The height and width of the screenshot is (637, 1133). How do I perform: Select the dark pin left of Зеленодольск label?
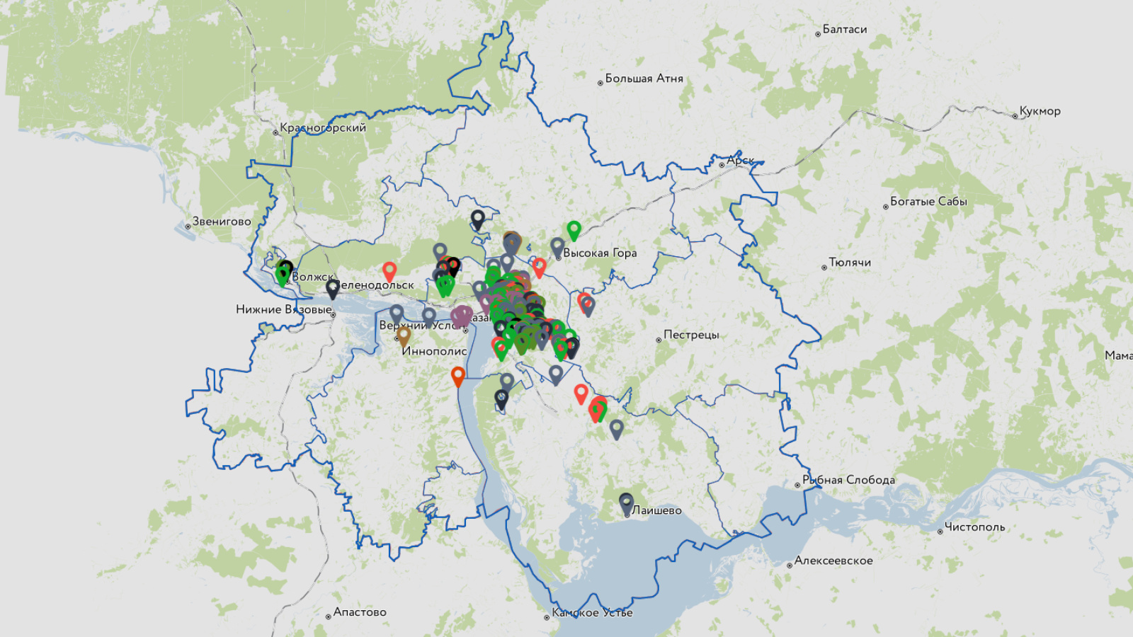pyautogui.click(x=333, y=288)
